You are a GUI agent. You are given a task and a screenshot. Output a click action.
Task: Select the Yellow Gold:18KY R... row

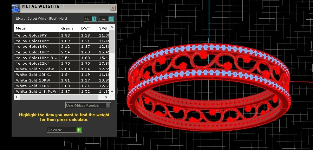(61, 58)
